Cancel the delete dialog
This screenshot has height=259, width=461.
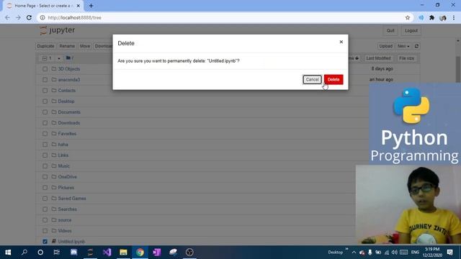click(312, 80)
